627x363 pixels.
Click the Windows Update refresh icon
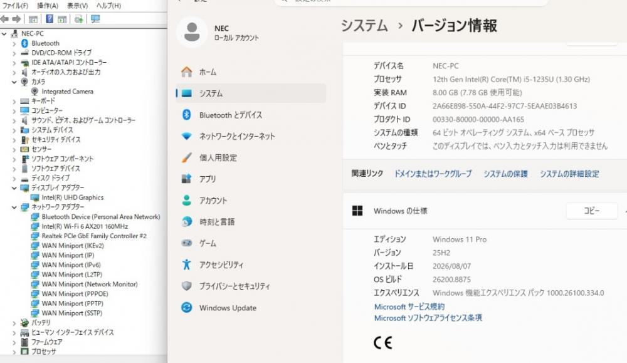186,307
